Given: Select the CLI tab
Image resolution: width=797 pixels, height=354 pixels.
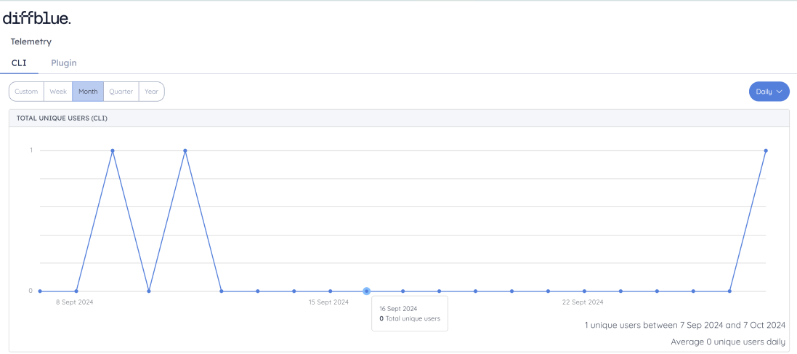Looking at the screenshot, I should coord(19,63).
